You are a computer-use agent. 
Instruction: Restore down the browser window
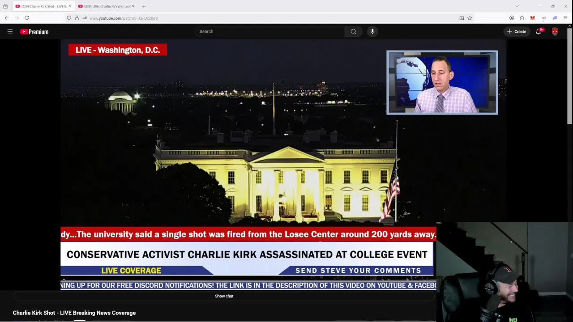[x=553, y=6]
